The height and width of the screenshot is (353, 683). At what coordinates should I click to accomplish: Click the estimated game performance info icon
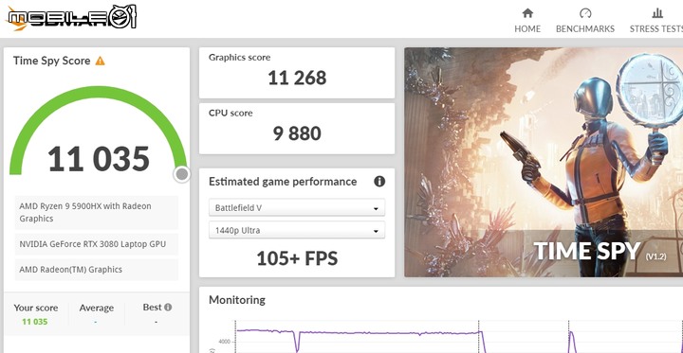coord(379,182)
